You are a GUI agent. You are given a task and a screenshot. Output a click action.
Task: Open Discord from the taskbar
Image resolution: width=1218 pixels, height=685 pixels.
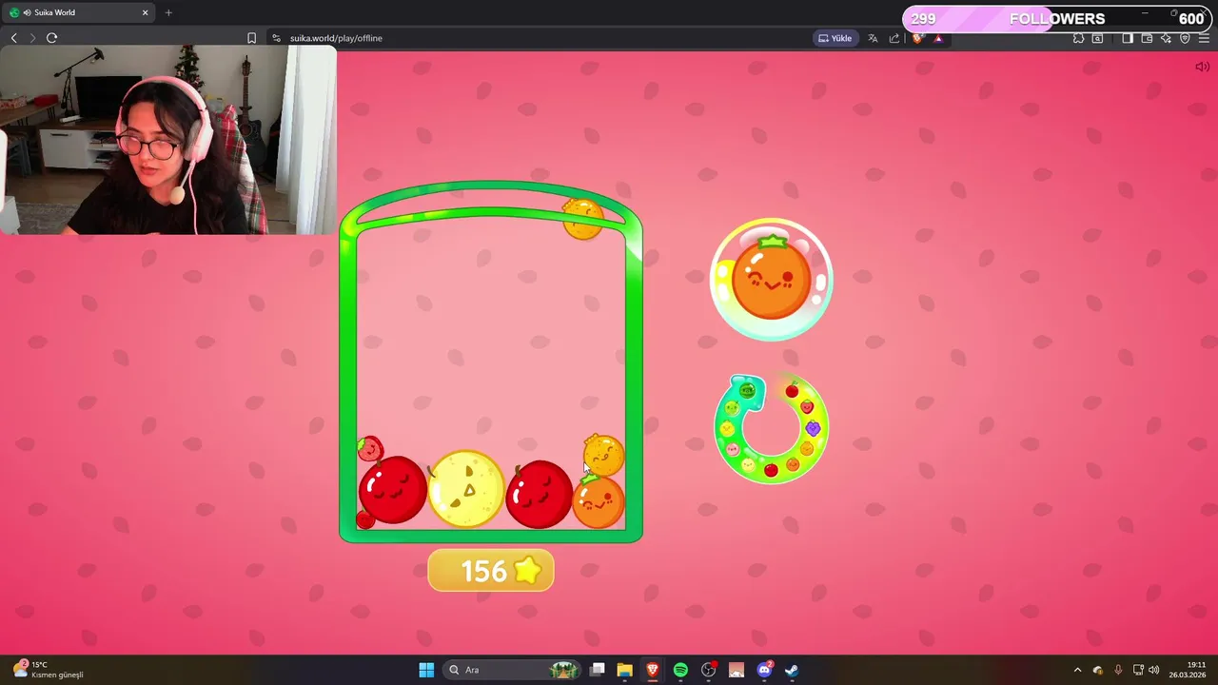tap(764, 670)
